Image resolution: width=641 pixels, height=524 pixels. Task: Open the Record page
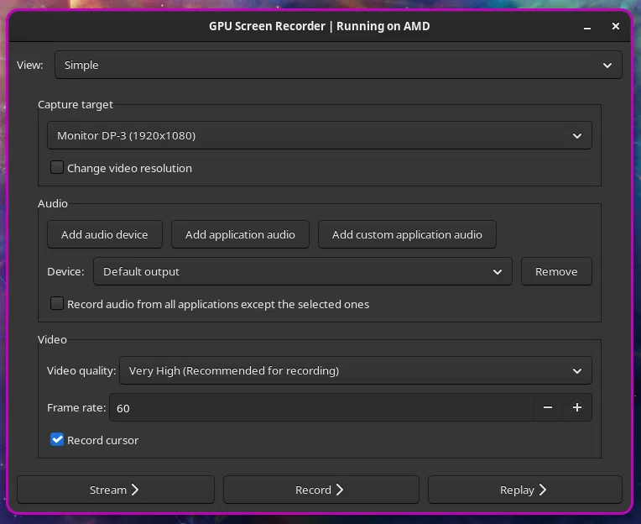[320, 490]
